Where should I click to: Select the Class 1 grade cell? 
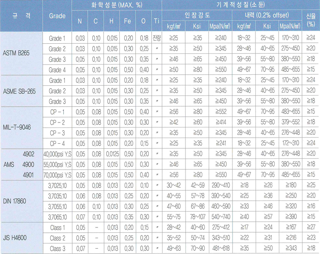click(57, 228)
